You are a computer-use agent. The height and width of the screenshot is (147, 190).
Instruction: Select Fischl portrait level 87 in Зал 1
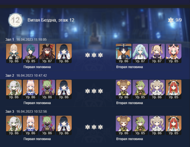[157, 53]
